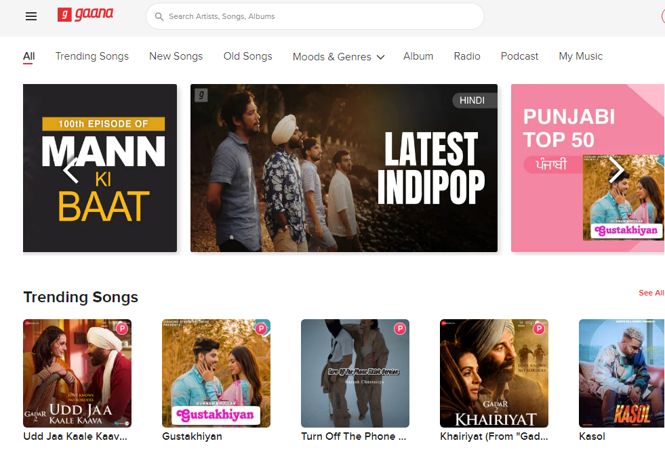Open the Latest Indipop banner
The width and height of the screenshot is (665, 452).
(x=344, y=168)
